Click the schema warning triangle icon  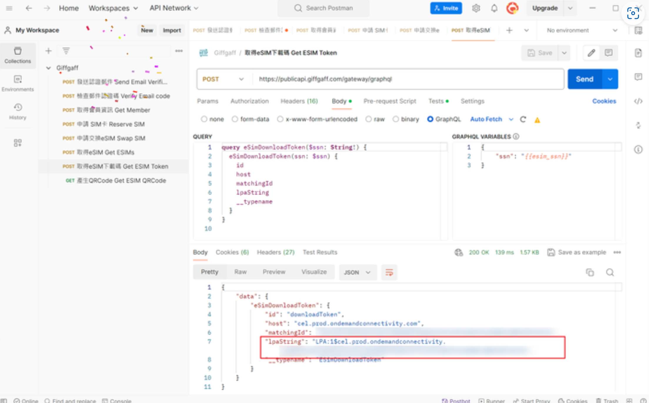coord(537,120)
